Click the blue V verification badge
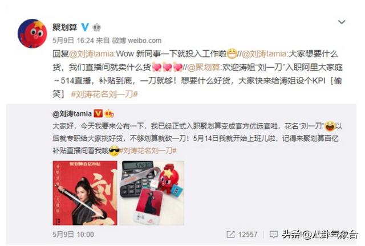The height and width of the screenshot is (246, 365). tap(85, 27)
